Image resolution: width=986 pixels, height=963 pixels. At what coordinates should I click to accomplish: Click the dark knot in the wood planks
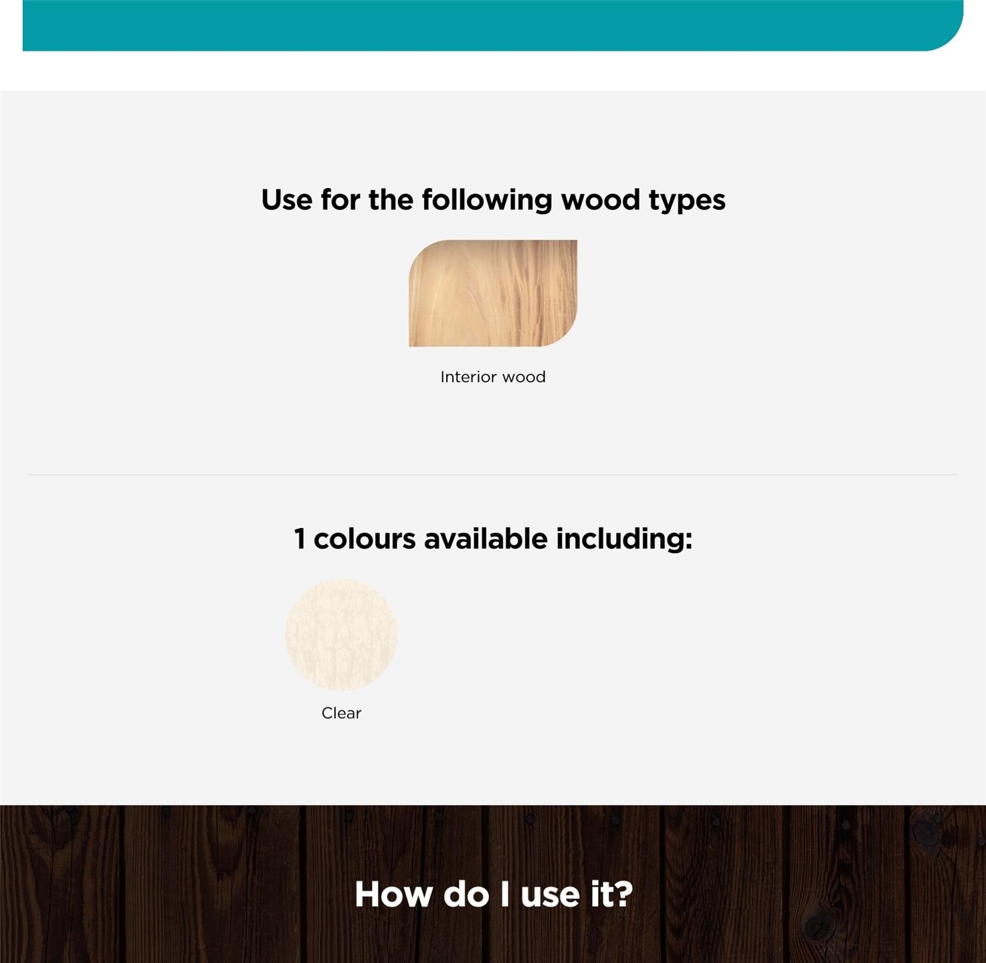pyautogui.click(x=817, y=927)
